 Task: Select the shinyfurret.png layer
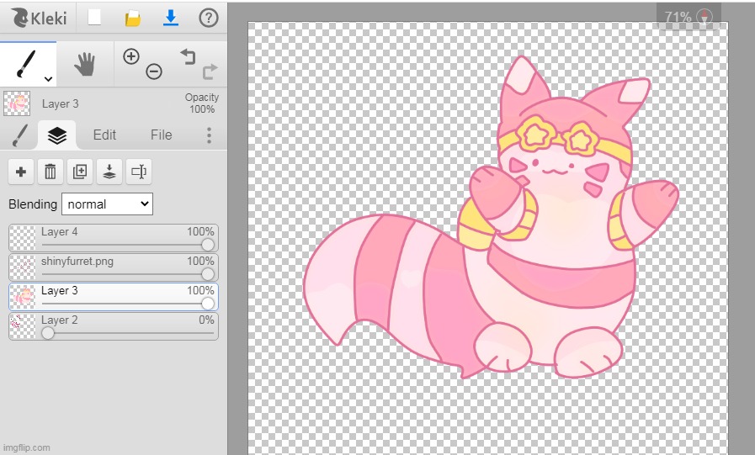tap(109, 262)
